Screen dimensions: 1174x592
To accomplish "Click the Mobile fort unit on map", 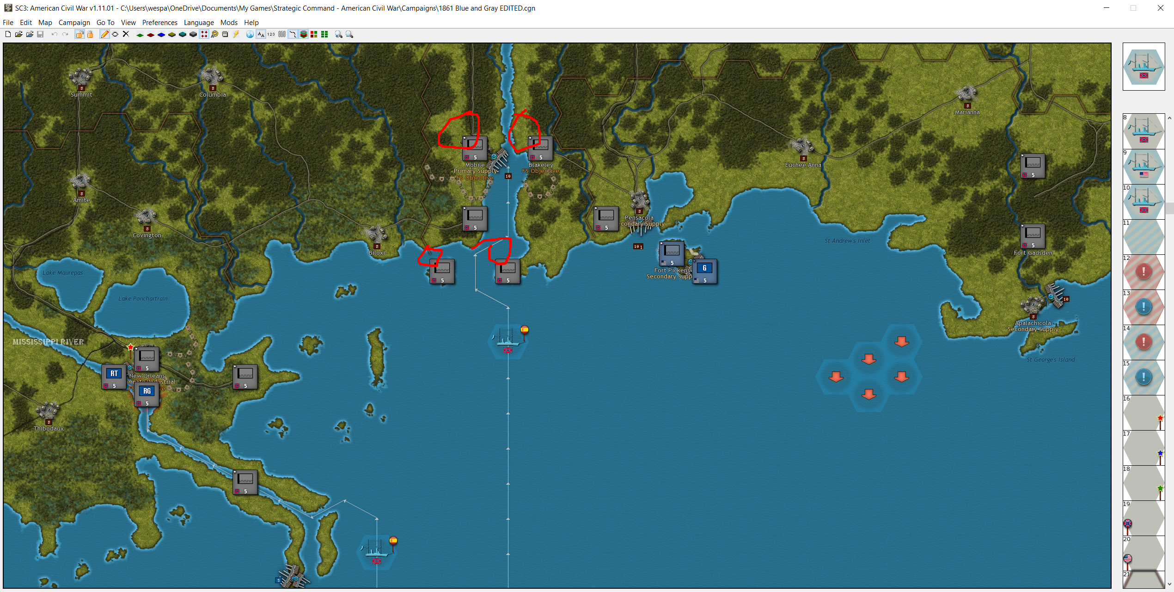I will (x=475, y=148).
